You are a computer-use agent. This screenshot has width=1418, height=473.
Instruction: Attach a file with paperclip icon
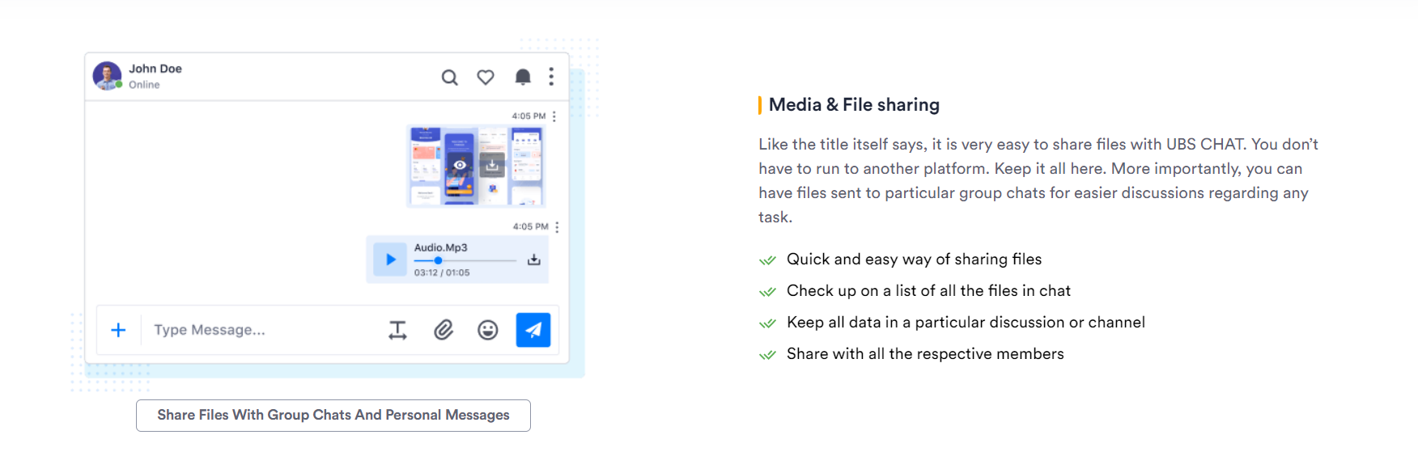[443, 330]
